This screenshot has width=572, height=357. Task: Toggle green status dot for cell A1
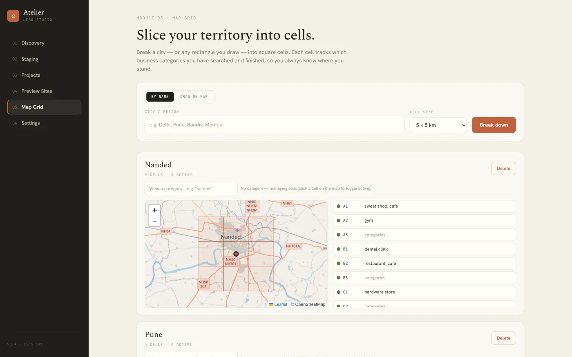pyautogui.click(x=338, y=206)
